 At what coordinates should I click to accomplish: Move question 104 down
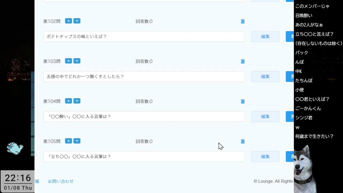pos(77,101)
